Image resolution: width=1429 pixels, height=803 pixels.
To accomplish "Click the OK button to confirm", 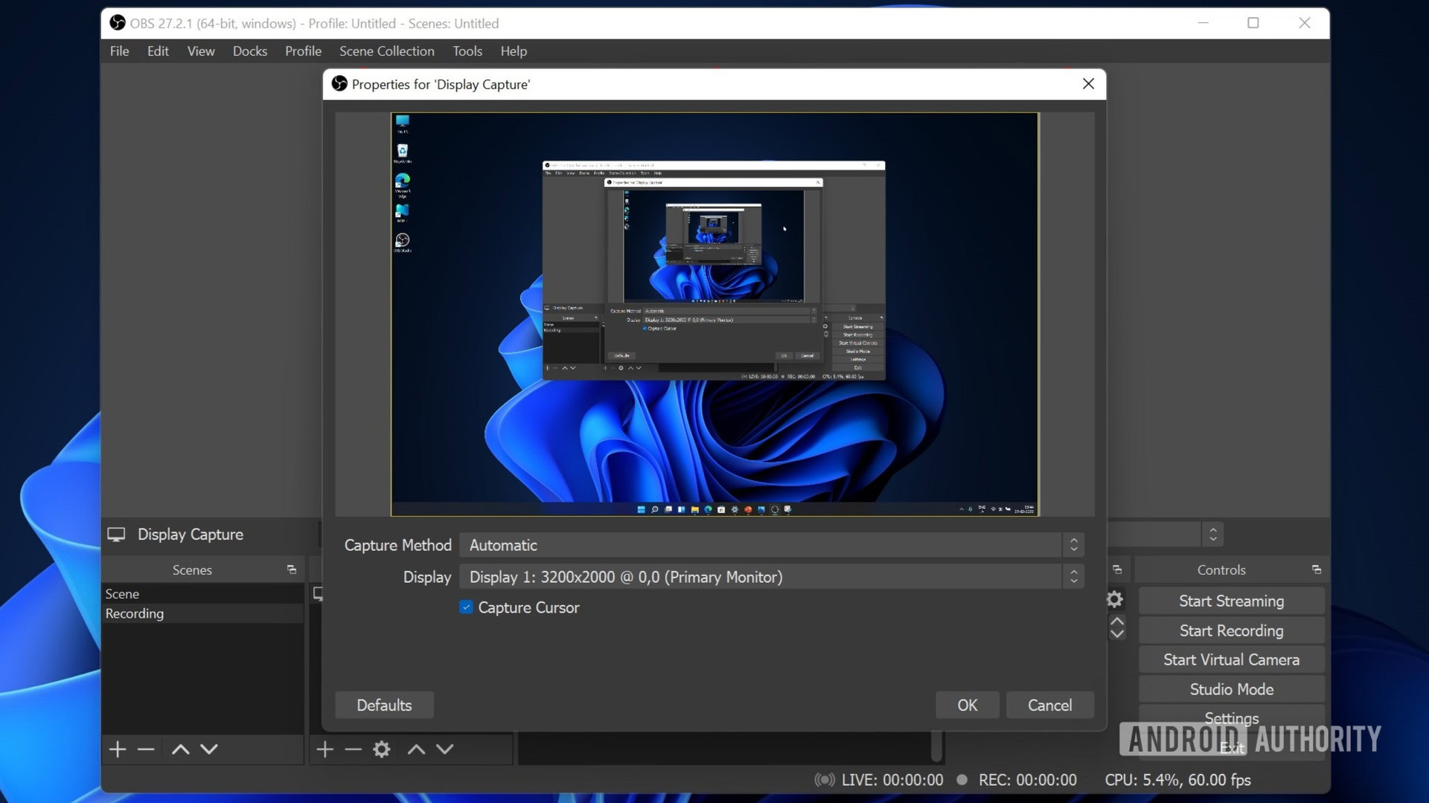I will click(x=967, y=704).
